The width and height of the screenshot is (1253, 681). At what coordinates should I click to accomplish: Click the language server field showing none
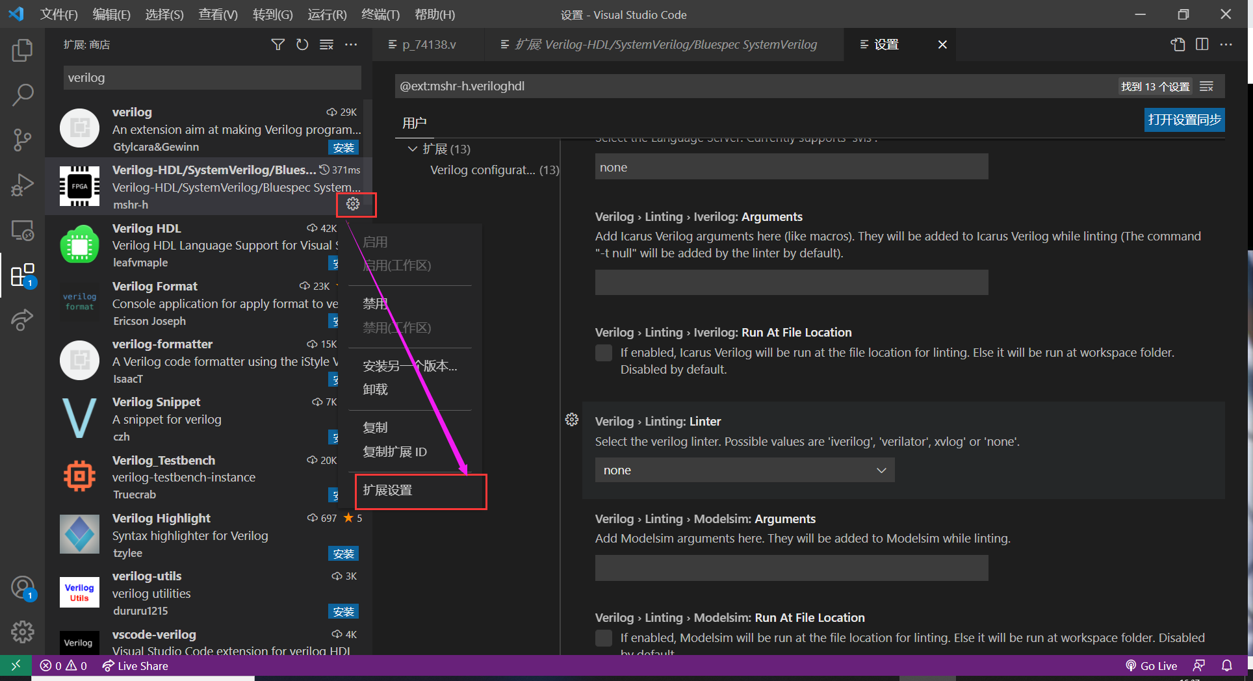point(792,167)
